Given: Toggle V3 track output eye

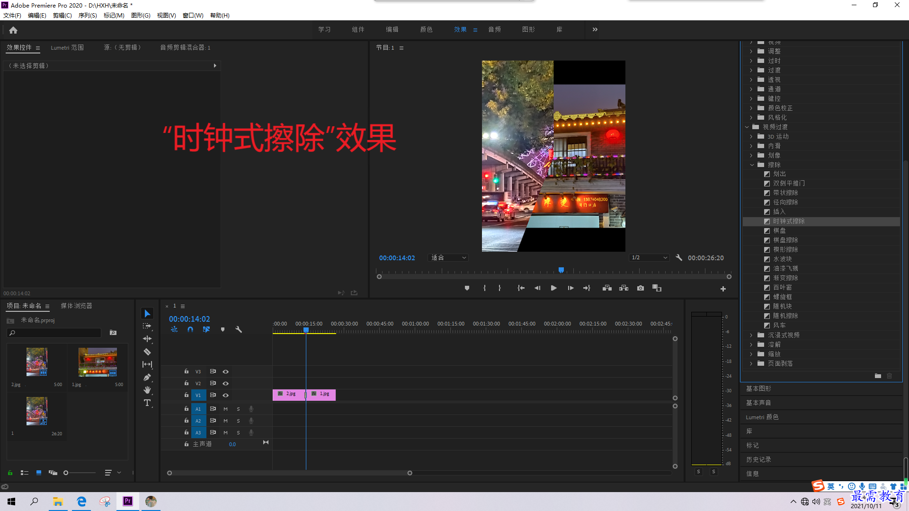Looking at the screenshot, I should (x=226, y=371).
